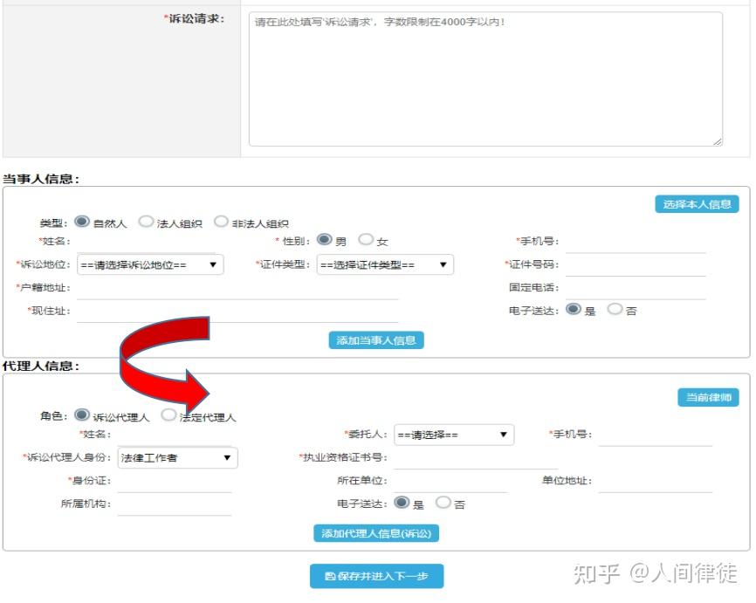Click the 身份证 input field

coord(175,482)
